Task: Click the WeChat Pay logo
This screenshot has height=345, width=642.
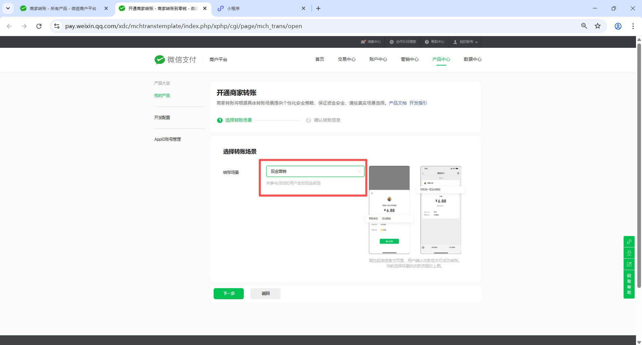Action: pos(175,60)
